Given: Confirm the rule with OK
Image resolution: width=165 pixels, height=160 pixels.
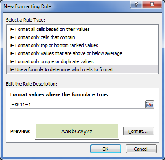Looking at the screenshot, I should point(105,149).
